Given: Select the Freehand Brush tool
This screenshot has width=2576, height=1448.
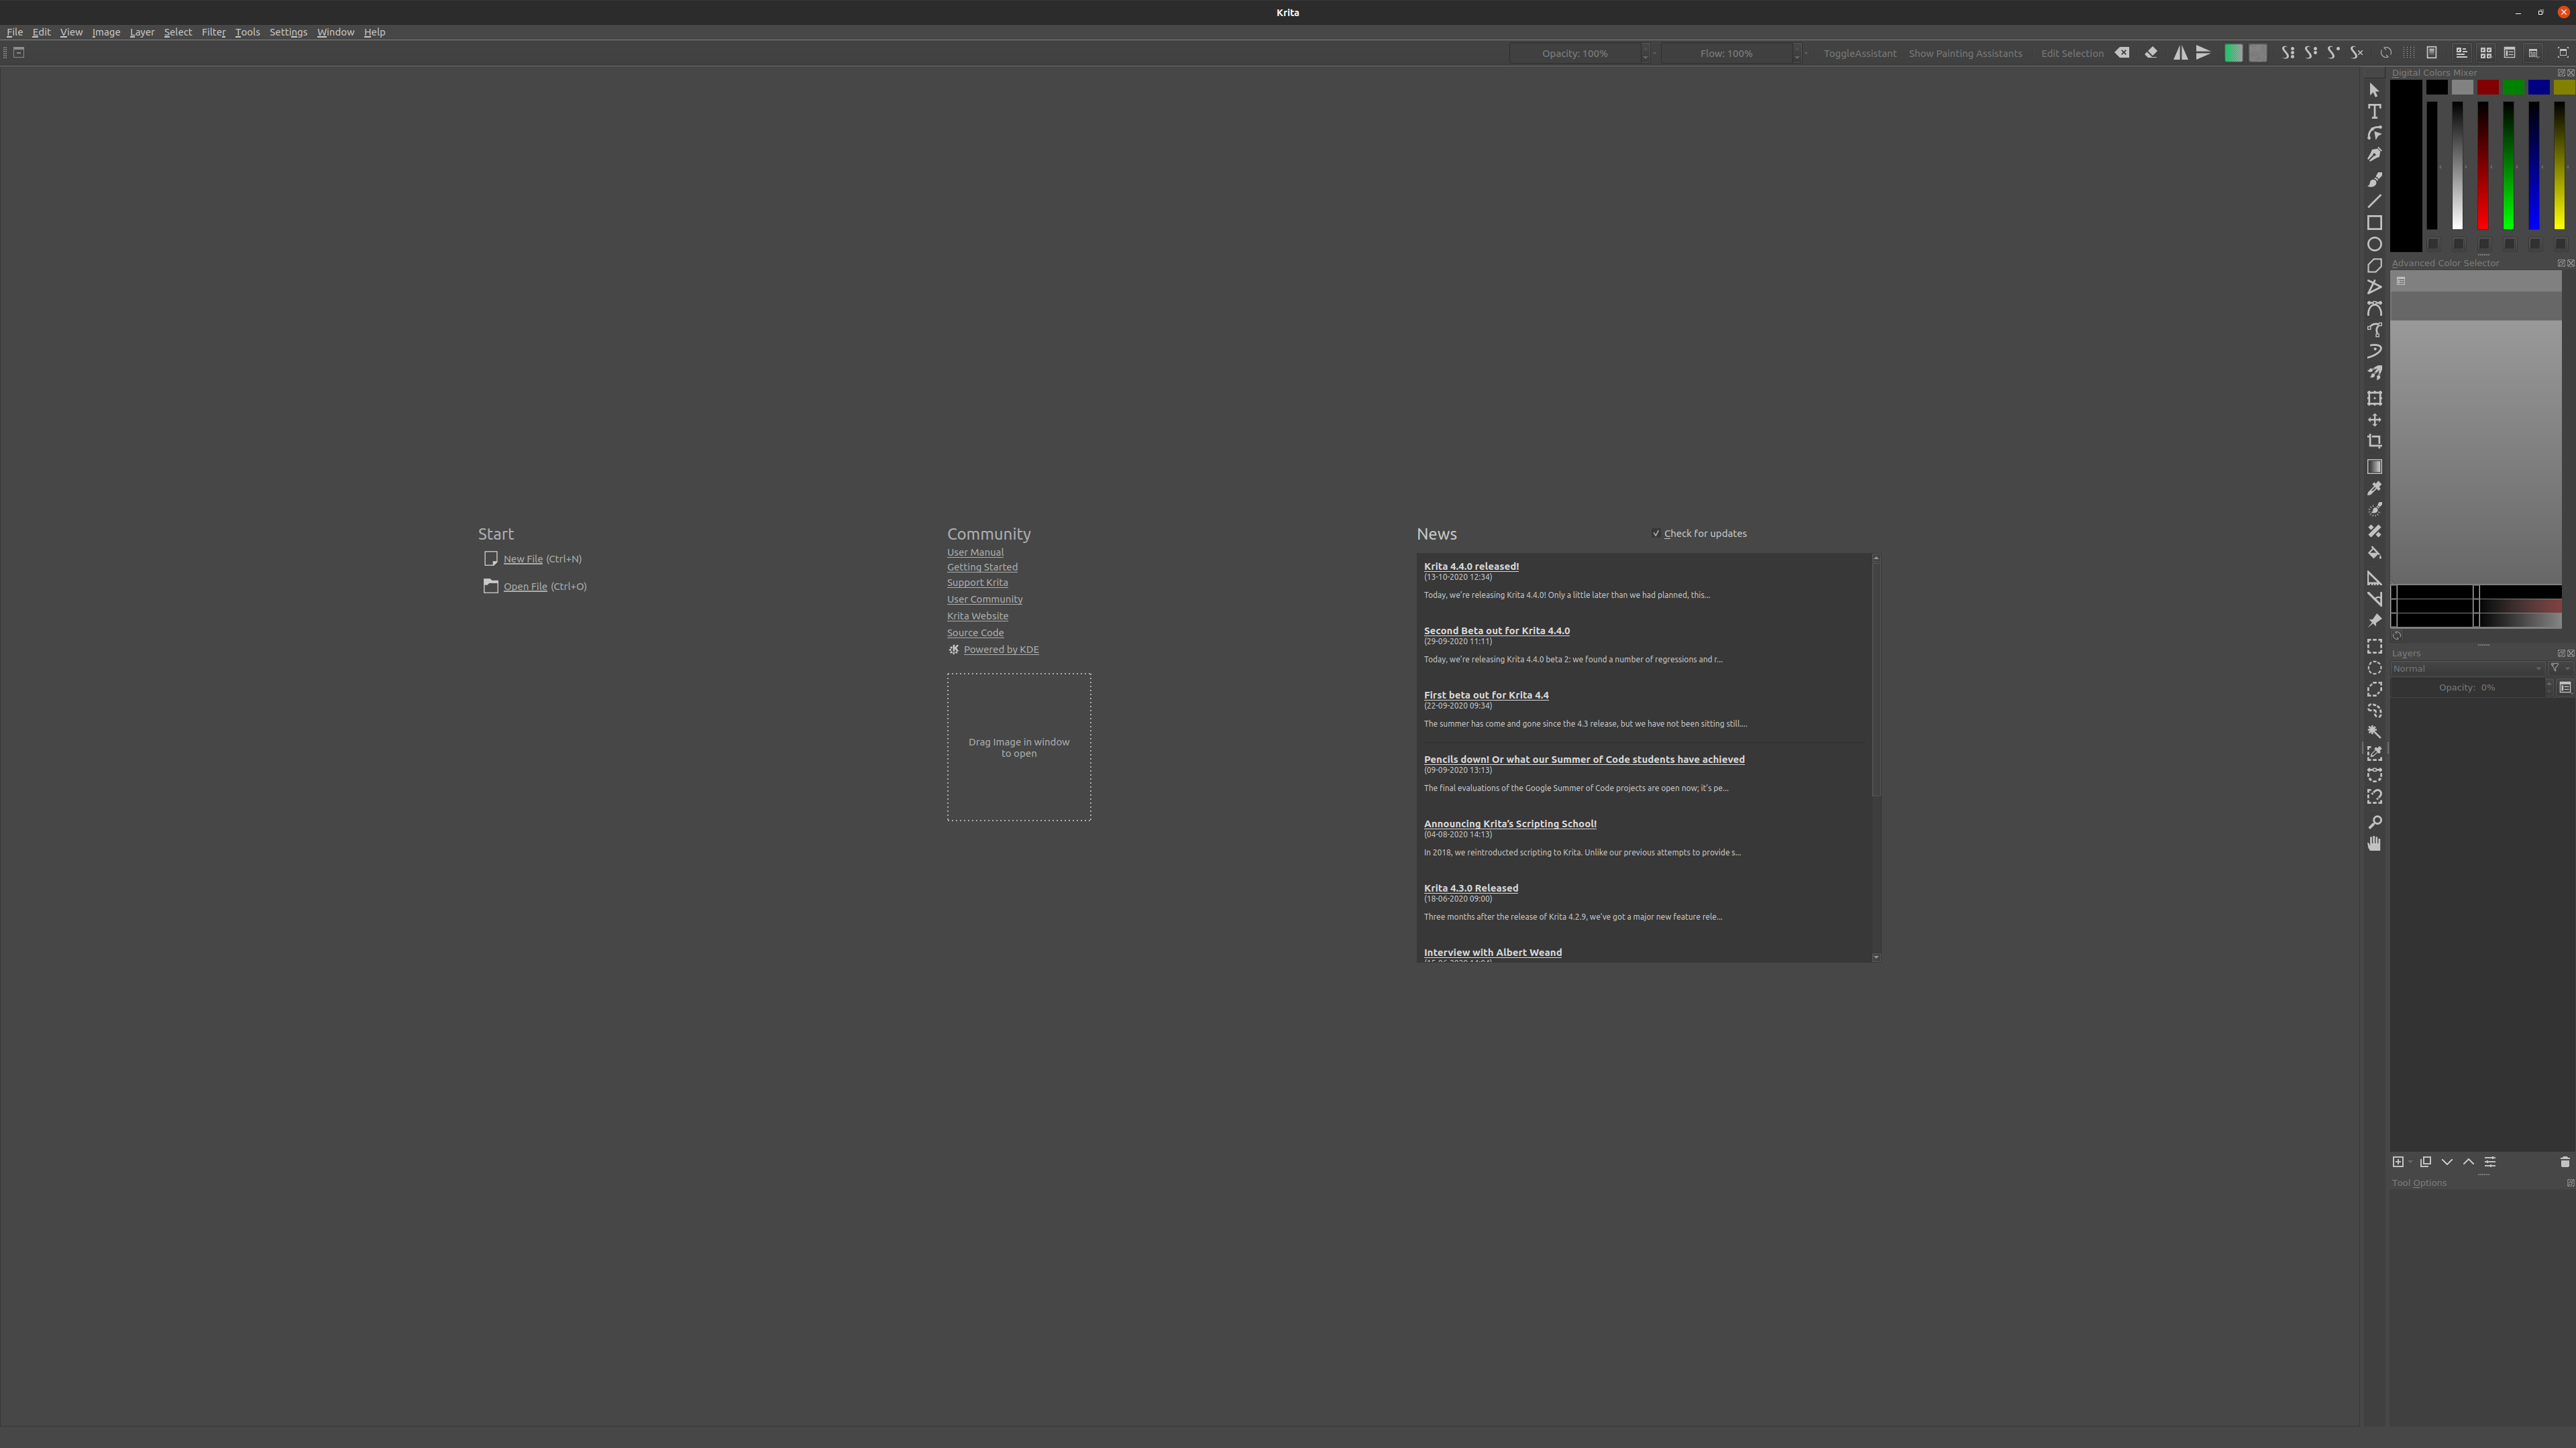Looking at the screenshot, I should click(x=2374, y=180).
